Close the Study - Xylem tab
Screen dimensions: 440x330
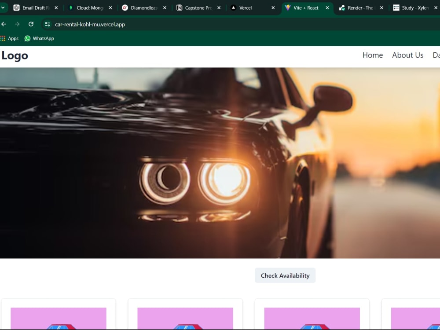[x=436, y=8]
